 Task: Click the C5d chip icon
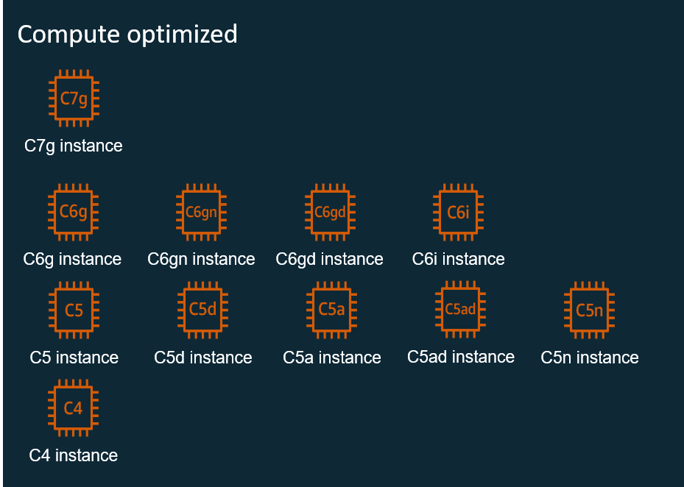[x=202, y=310]
